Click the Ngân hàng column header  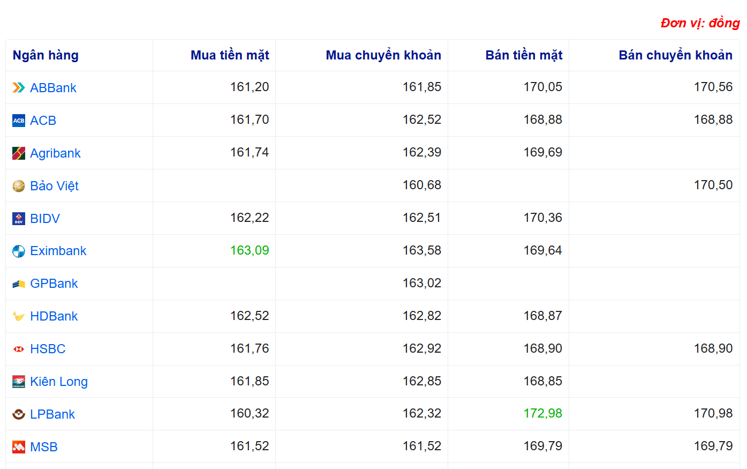46,55
